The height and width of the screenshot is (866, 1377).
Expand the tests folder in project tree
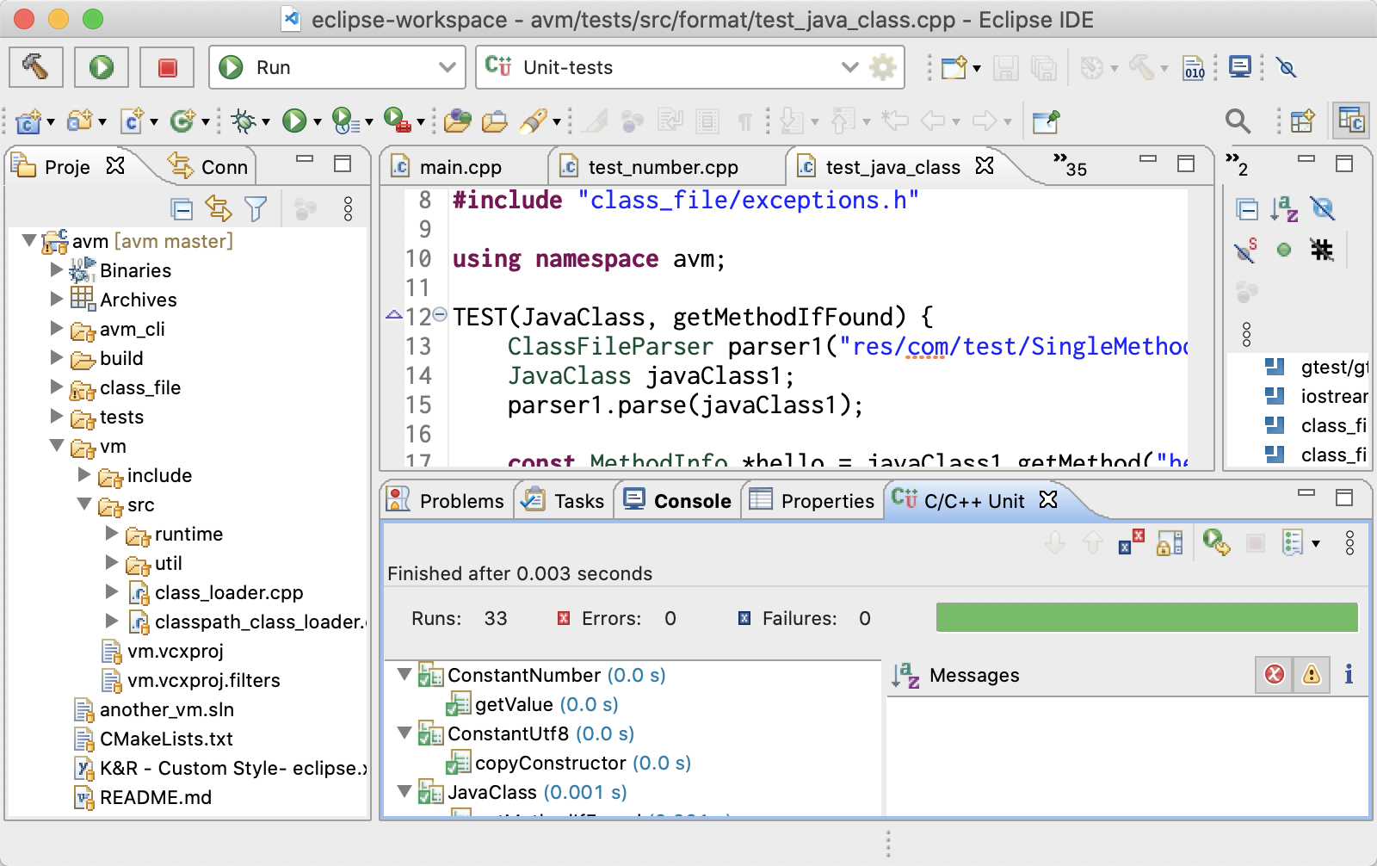[57, 417]
